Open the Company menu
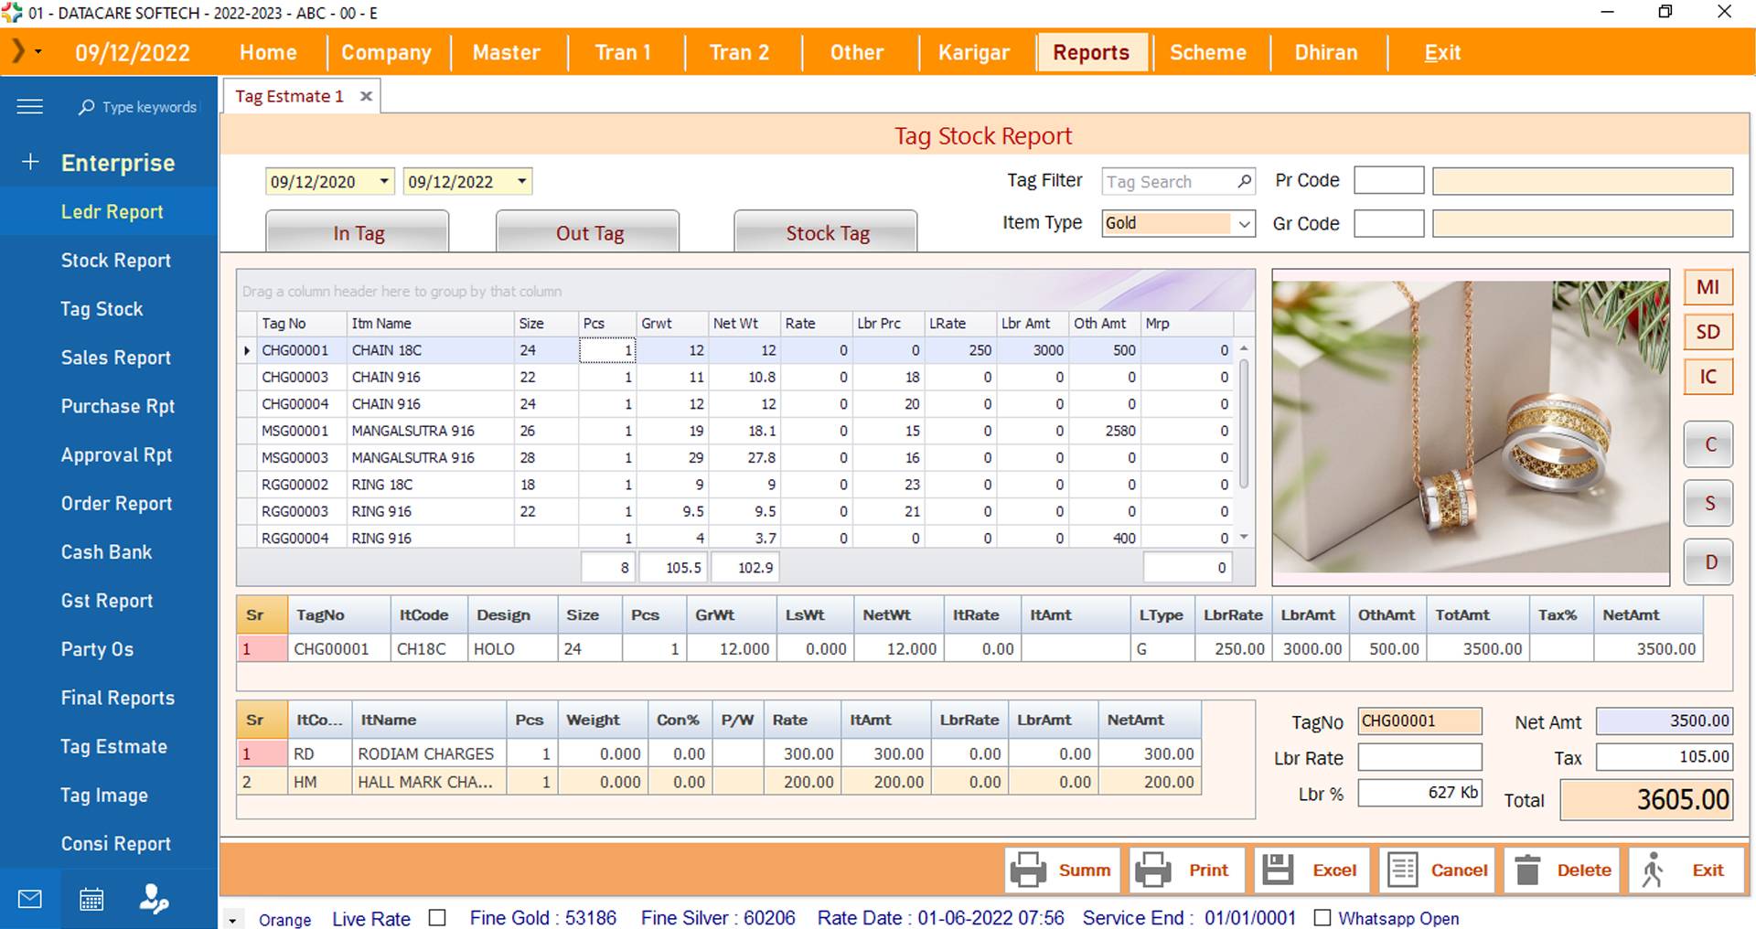The height and width of the screenshot is (929, 1756). [386, 52]
